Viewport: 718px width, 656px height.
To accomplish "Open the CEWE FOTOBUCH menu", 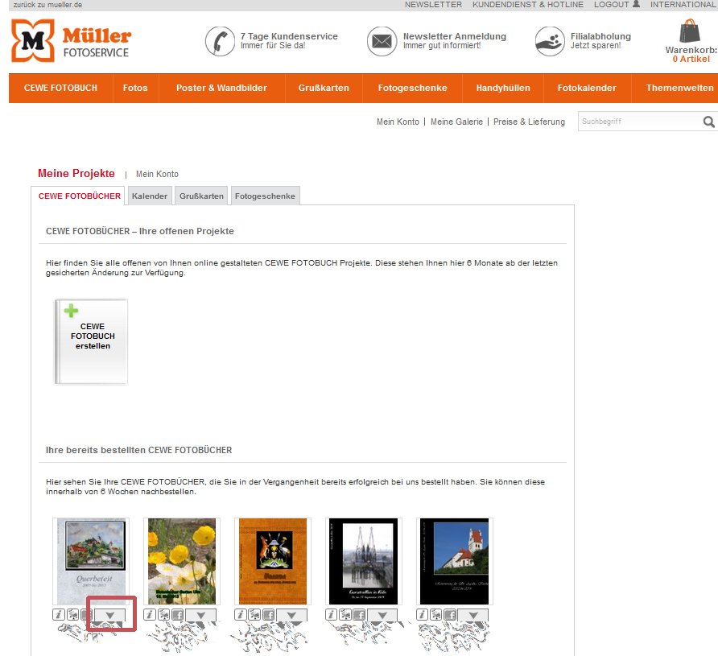I will coord(60,88).
